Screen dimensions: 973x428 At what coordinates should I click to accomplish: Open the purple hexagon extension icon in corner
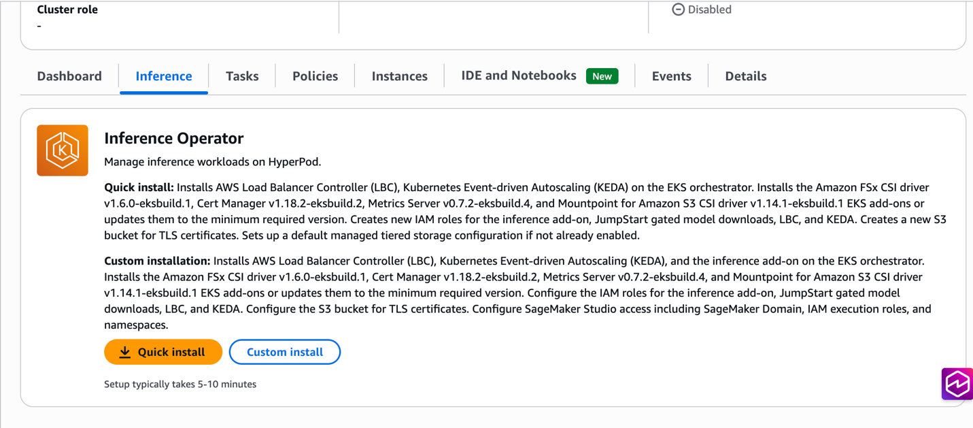pos(957,383)
